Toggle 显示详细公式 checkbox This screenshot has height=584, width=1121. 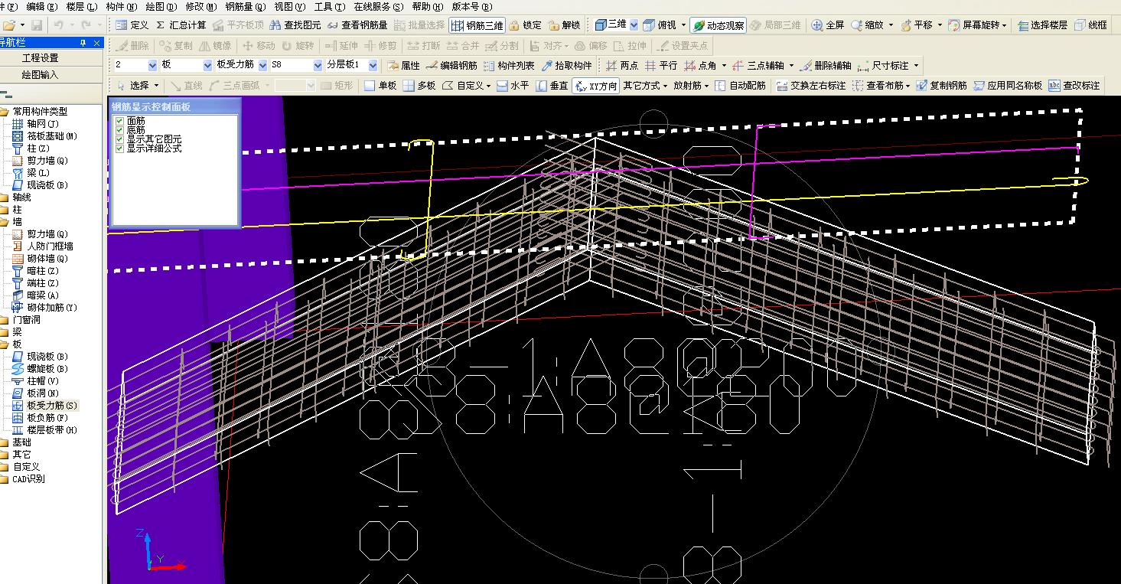point(119,148)
